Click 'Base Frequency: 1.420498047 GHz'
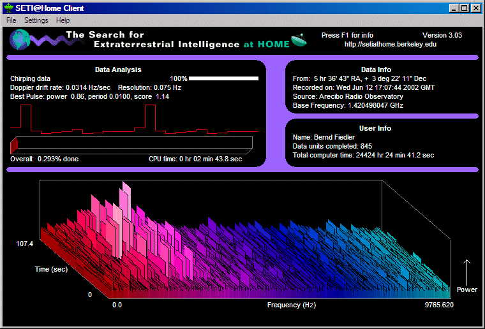The height and width of the screenshot is (329, 485). 348,105
